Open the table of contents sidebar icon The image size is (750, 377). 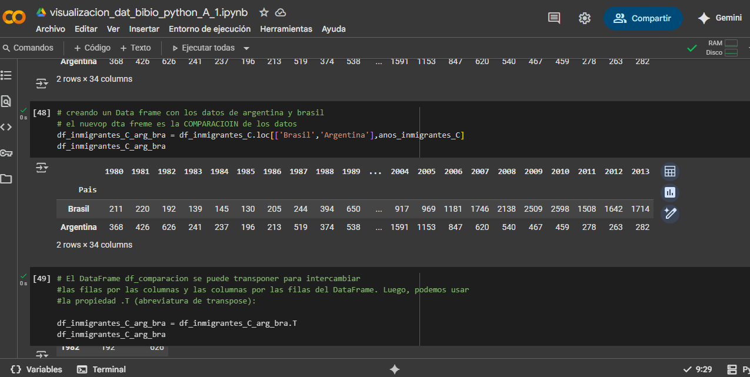point(6,75)
